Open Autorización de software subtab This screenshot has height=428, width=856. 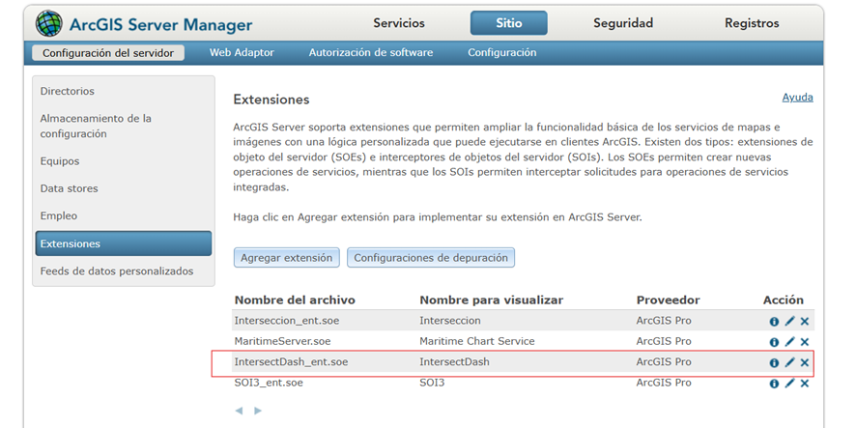(x=371, y=53)
